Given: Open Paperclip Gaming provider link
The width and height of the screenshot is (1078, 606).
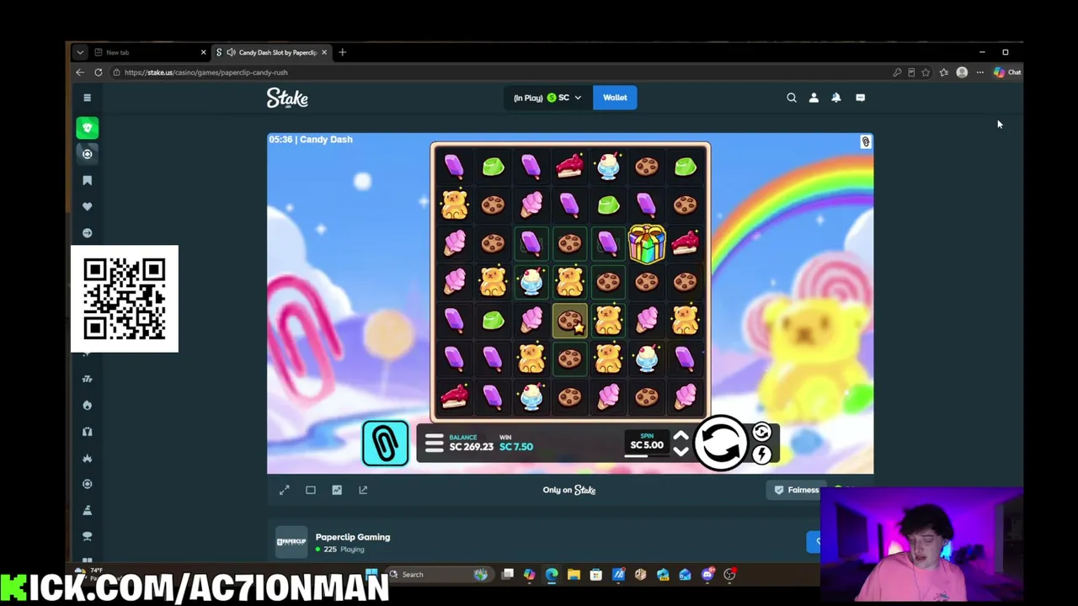Looking at the screenshot, I should coord(352,537).
